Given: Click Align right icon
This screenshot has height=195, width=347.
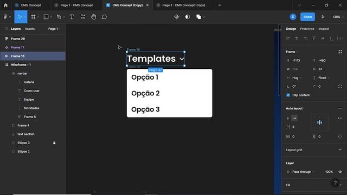Looking at the screenshot, I should pos(305,38).
